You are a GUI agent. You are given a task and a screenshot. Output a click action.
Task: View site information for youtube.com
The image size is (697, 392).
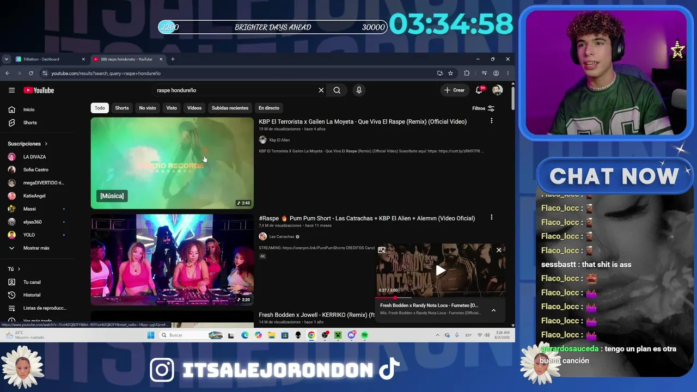[x=45, y=73]
